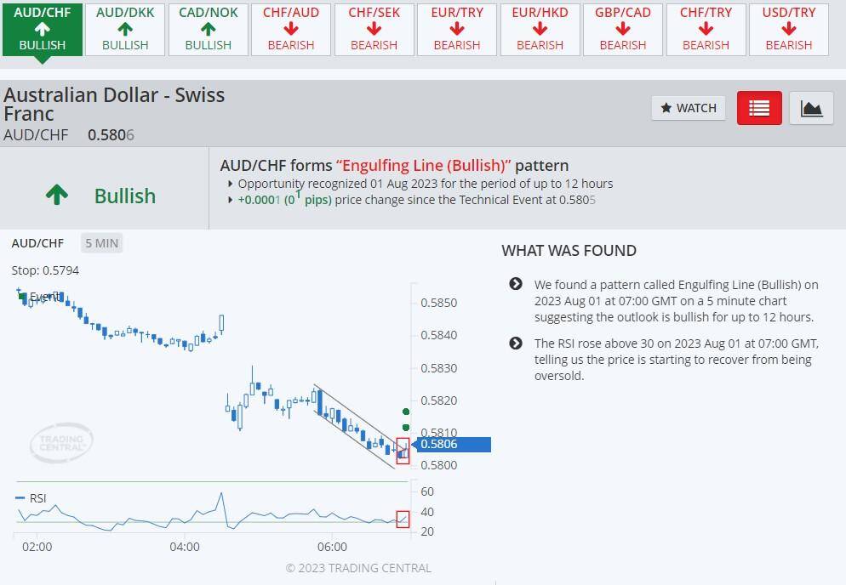846x585 pixels.
Task: Click the RSI 60 axis label
Action: 427,491
